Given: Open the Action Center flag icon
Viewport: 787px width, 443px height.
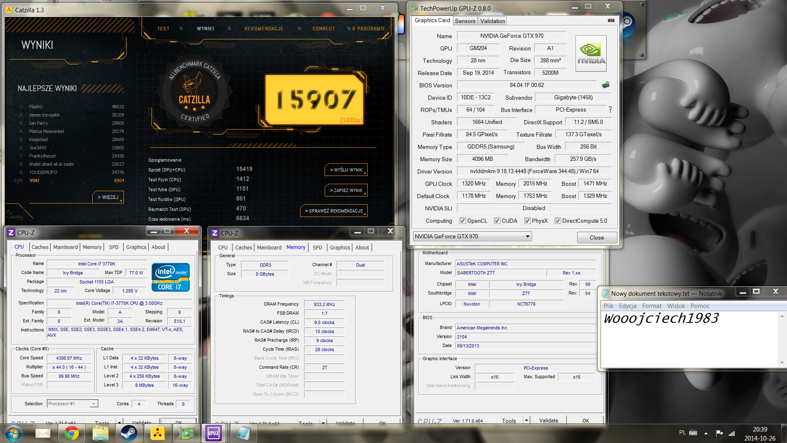Looking at the screenshot, I should coord(719,433).
